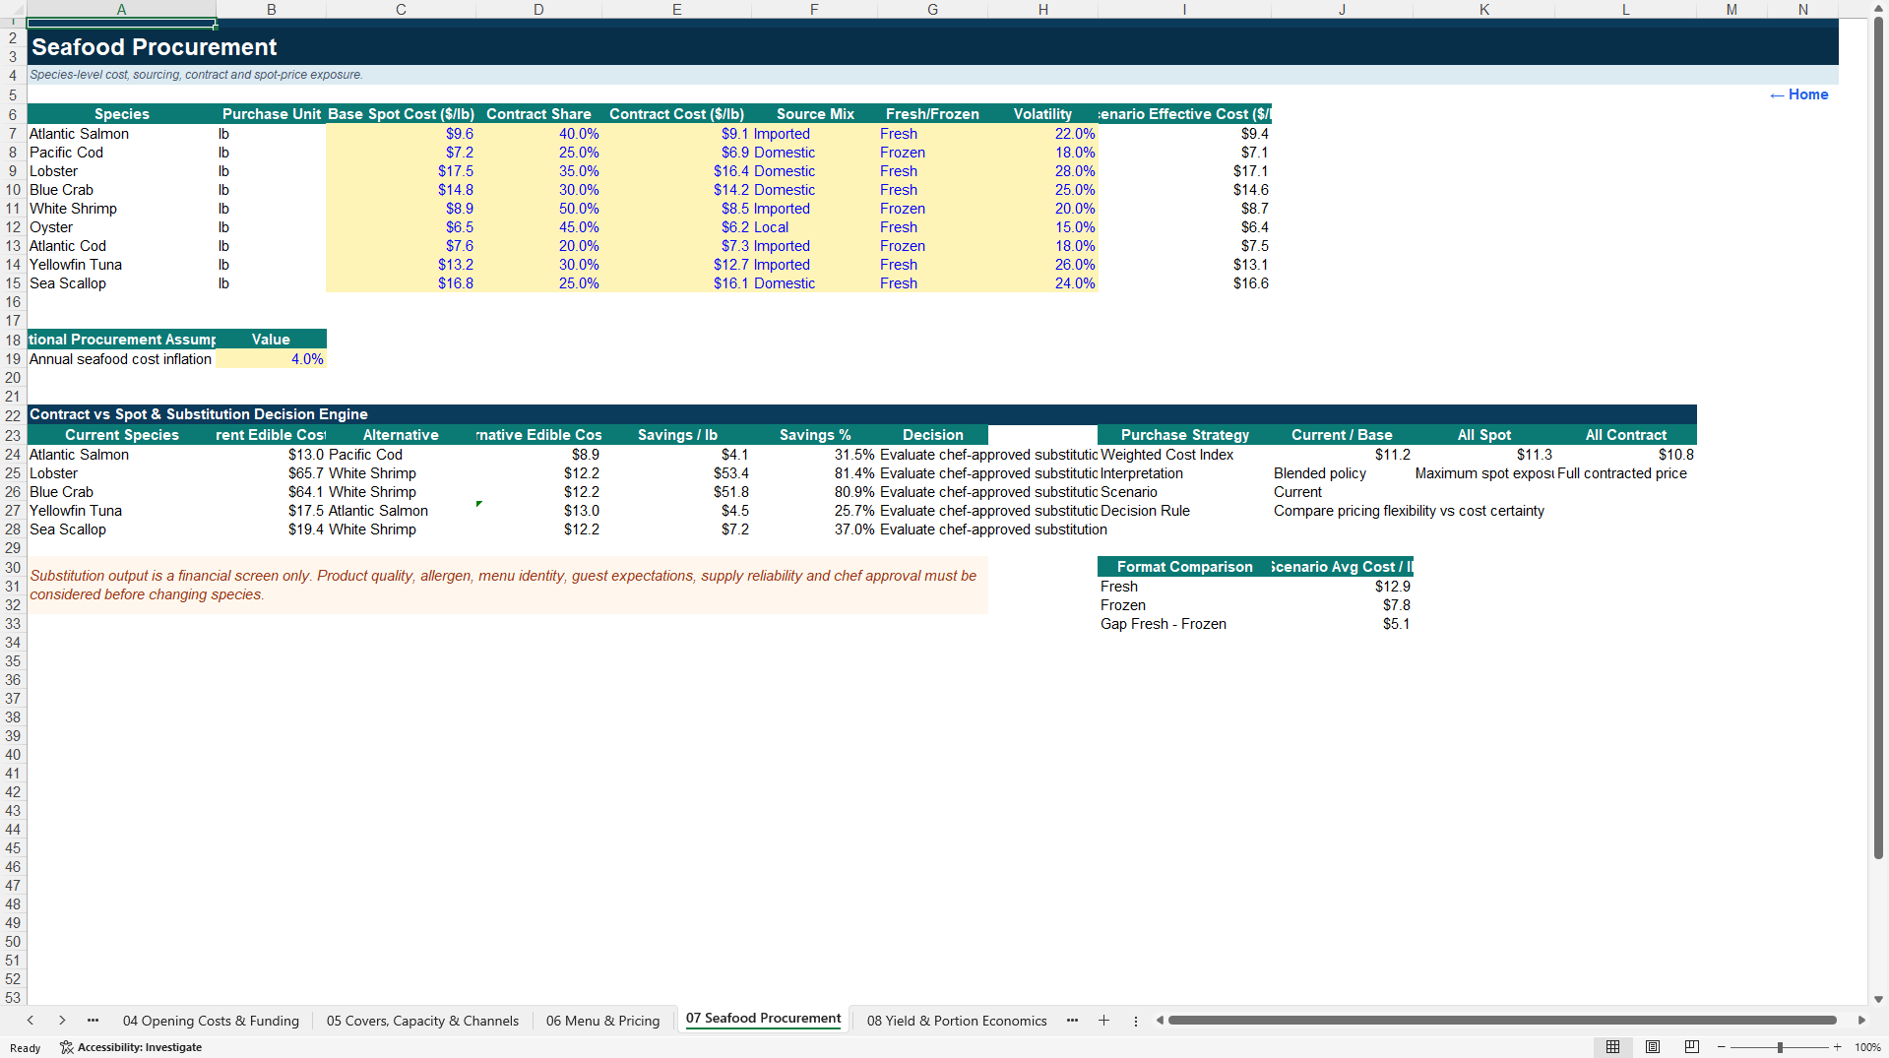Adjust the zoom slider handle
The width and height of the screenshot is (1889, 1058).
coord(1780,1047)
